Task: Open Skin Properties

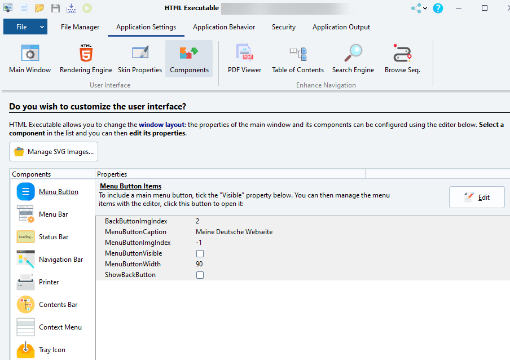Action: (x=140, y=59)
